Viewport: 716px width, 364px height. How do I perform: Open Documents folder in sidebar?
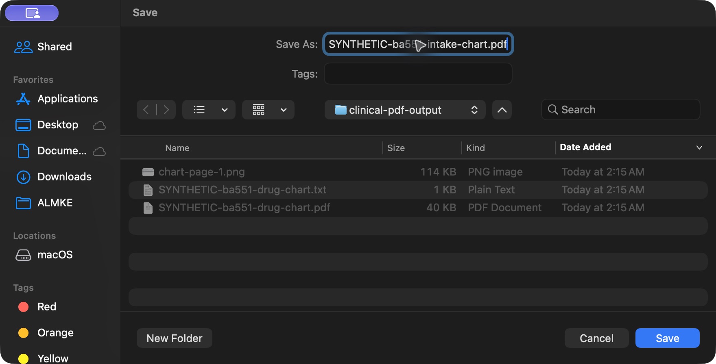point(51,151)
